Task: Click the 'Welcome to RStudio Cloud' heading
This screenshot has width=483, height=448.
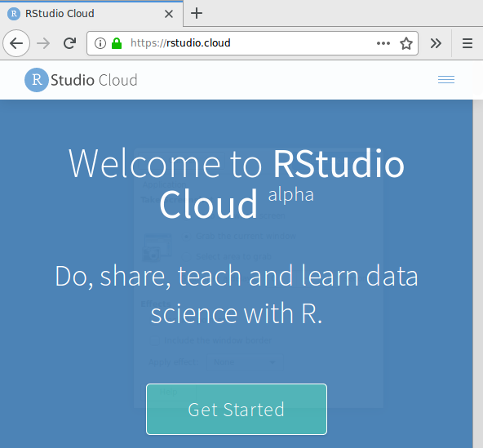Action: click(237, 184)
